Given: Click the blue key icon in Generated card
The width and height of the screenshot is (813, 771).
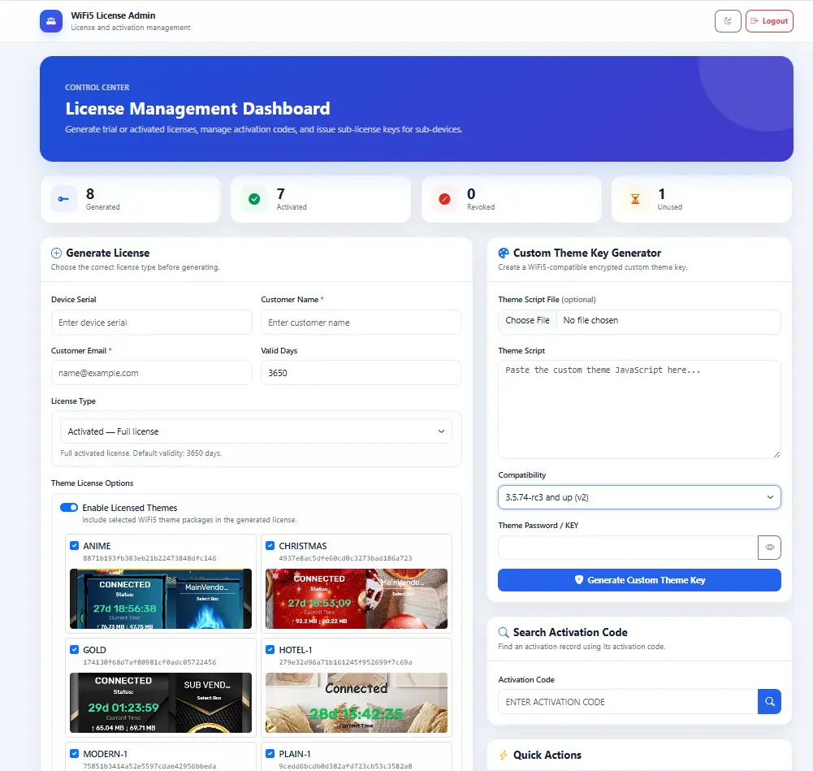Looking at the screenshot, I should pos(63,199).
